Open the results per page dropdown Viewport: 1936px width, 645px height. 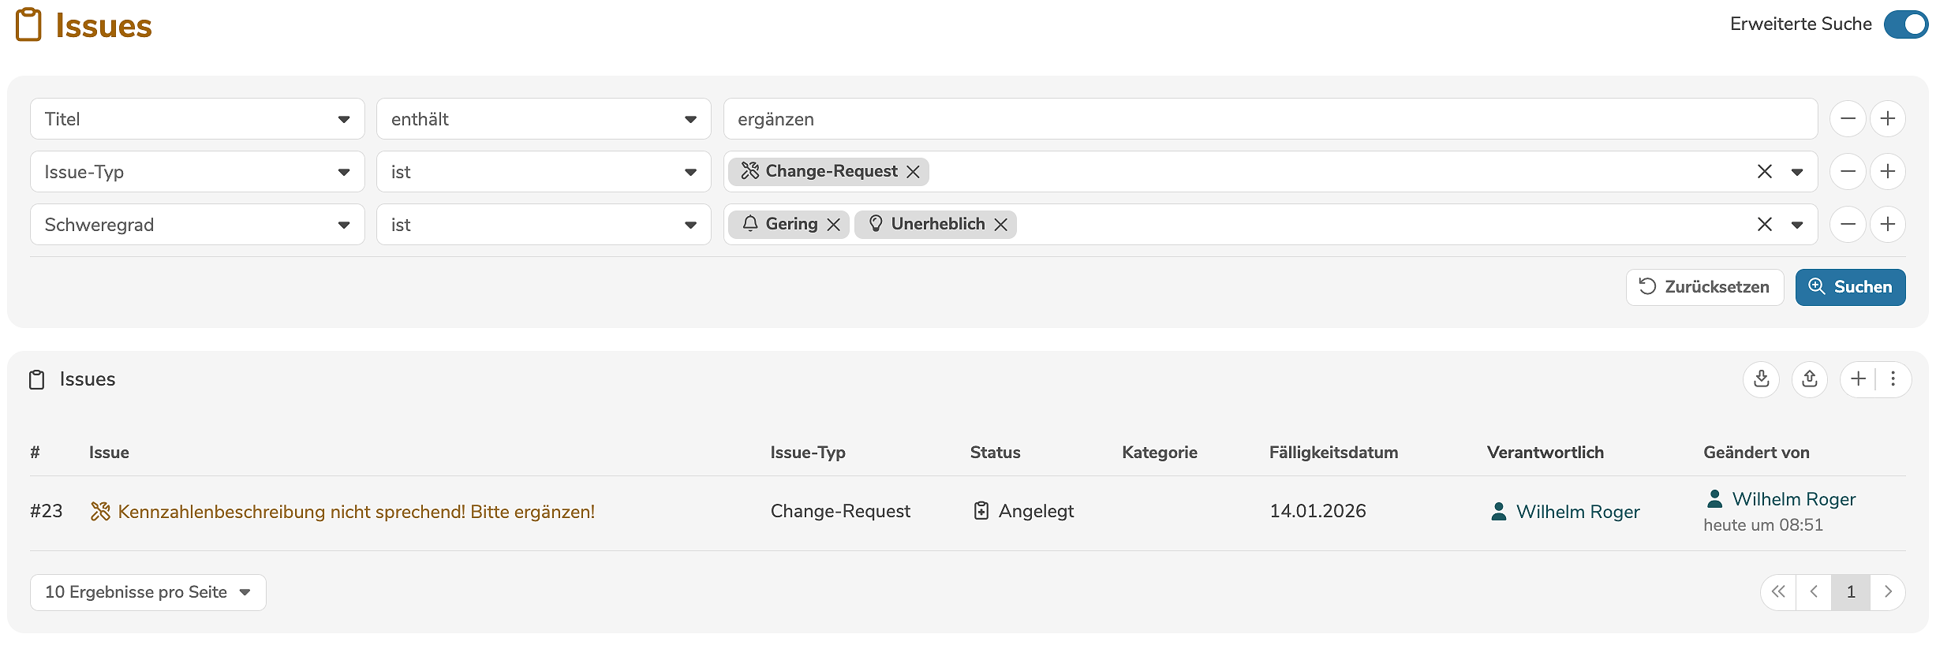[x=148, y=592]
